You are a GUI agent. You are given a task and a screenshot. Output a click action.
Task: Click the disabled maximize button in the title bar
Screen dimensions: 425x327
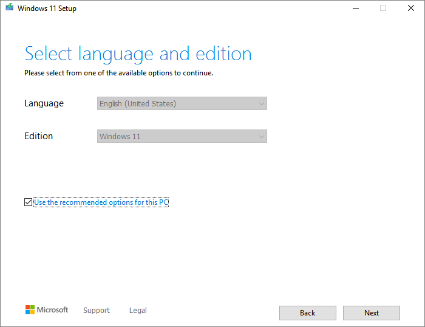tap(383, 8)
